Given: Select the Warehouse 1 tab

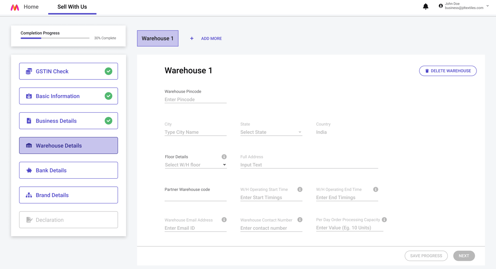Looking at the screenshot, I should point(158,38).
